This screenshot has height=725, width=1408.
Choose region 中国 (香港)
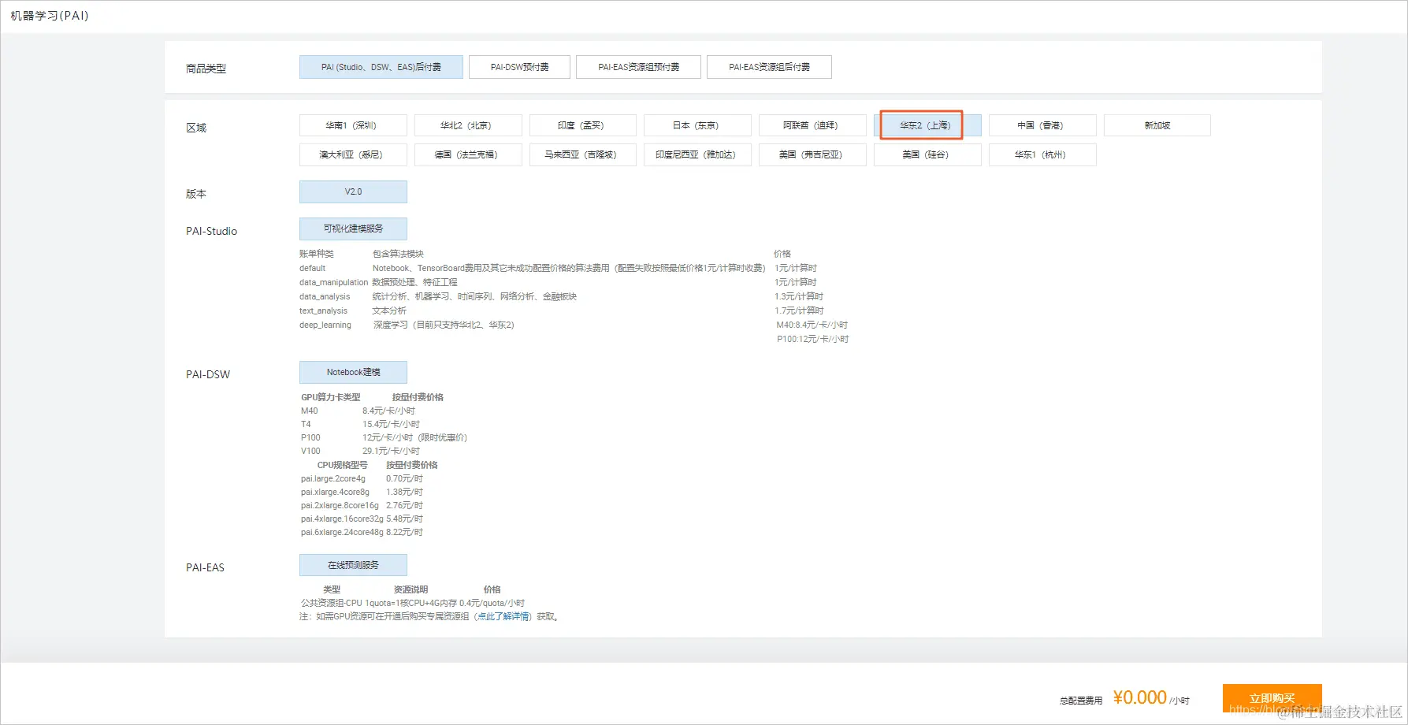(1042, 125)
